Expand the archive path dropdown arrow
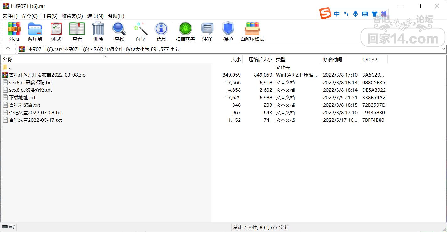The height and width of the screenshot is (232, 447). click(x=443, y=49)
